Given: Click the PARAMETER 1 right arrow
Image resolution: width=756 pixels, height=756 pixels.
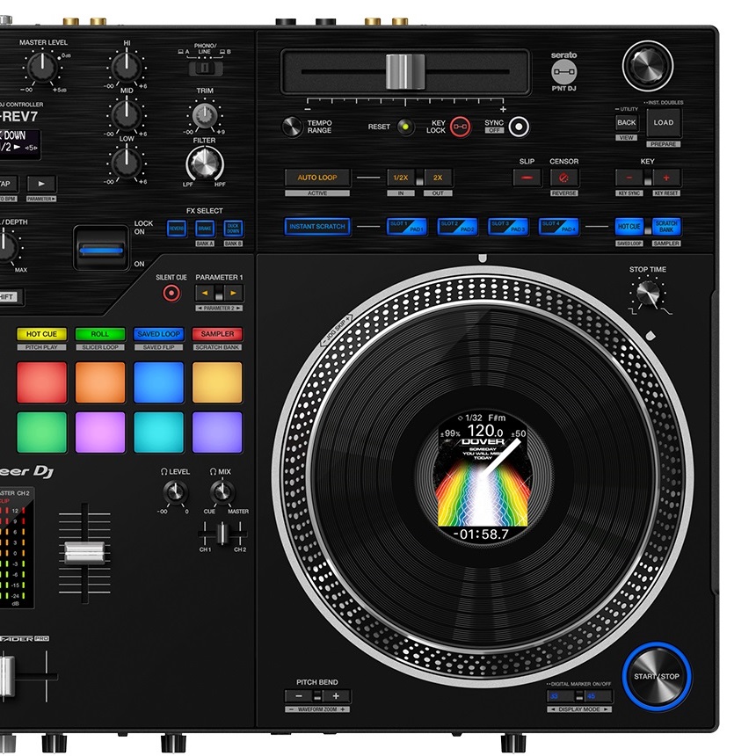Looking at the screenshot, I should pos(233,293).
